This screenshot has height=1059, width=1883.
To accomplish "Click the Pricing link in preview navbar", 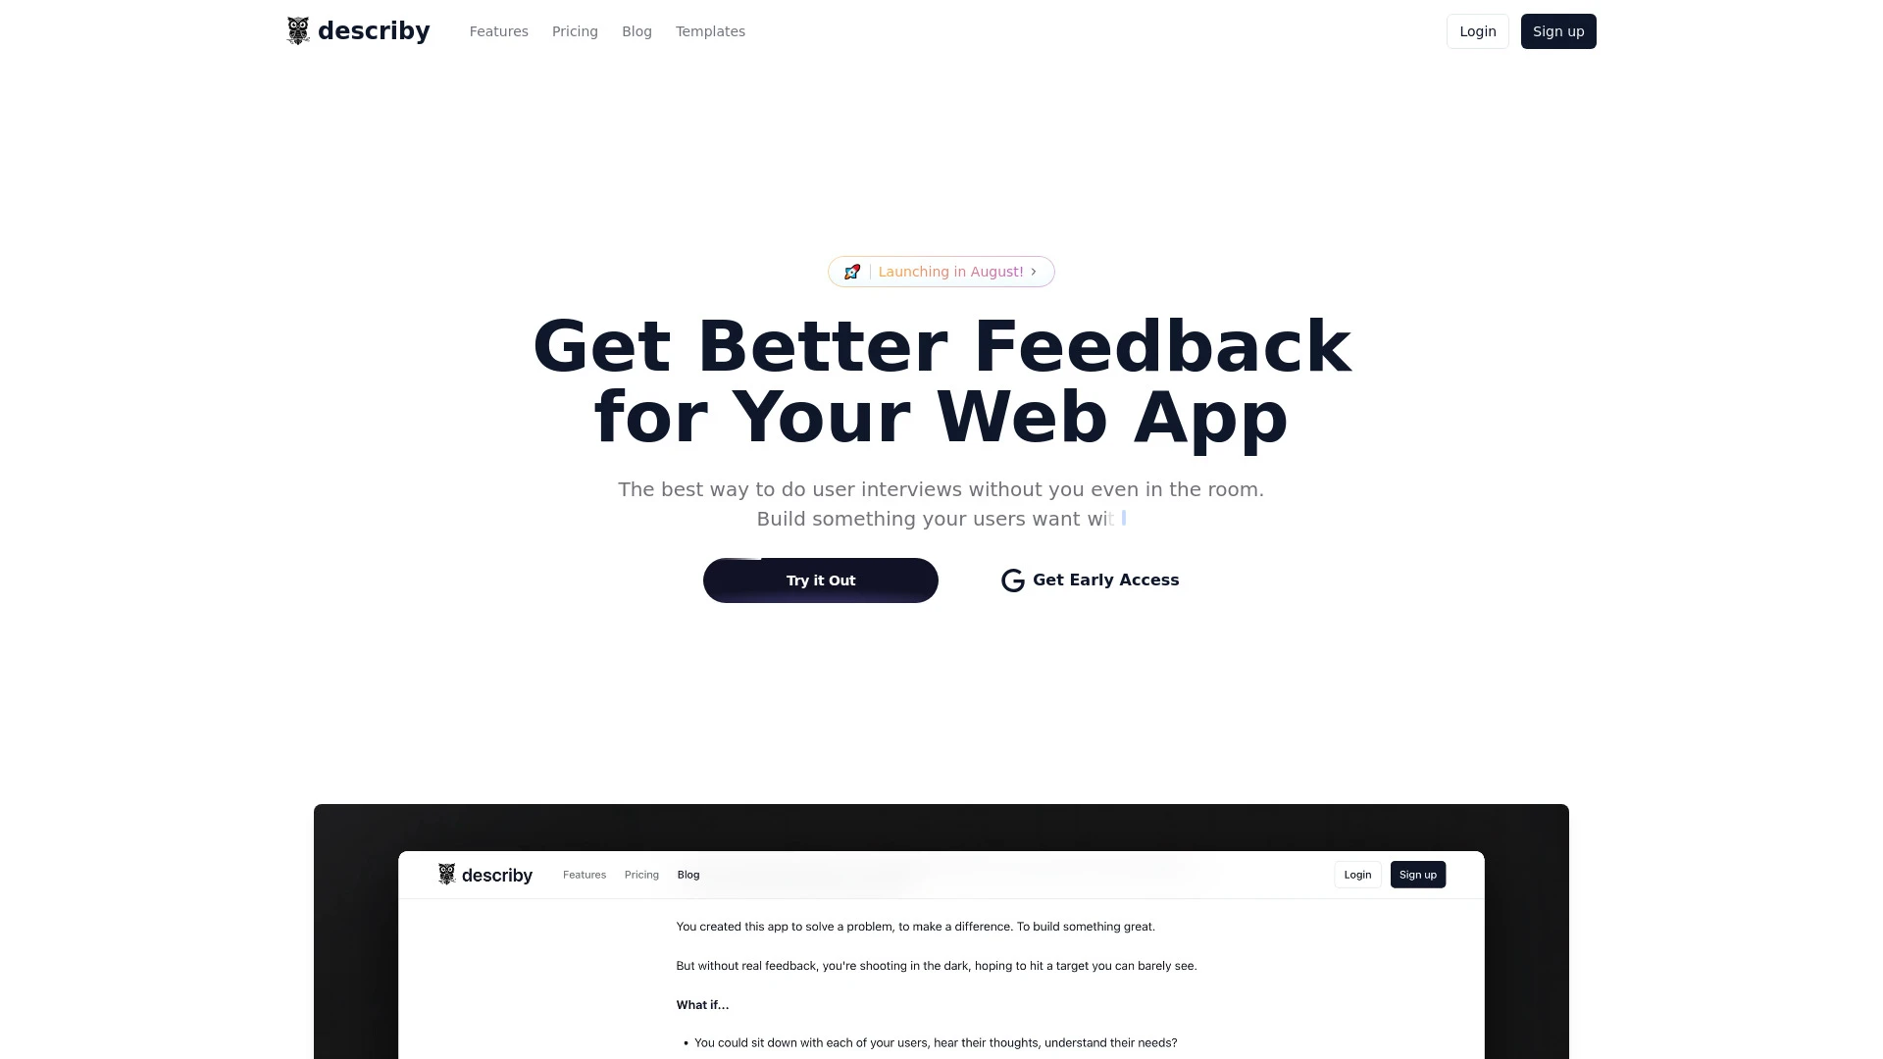I will pos(641,874).
